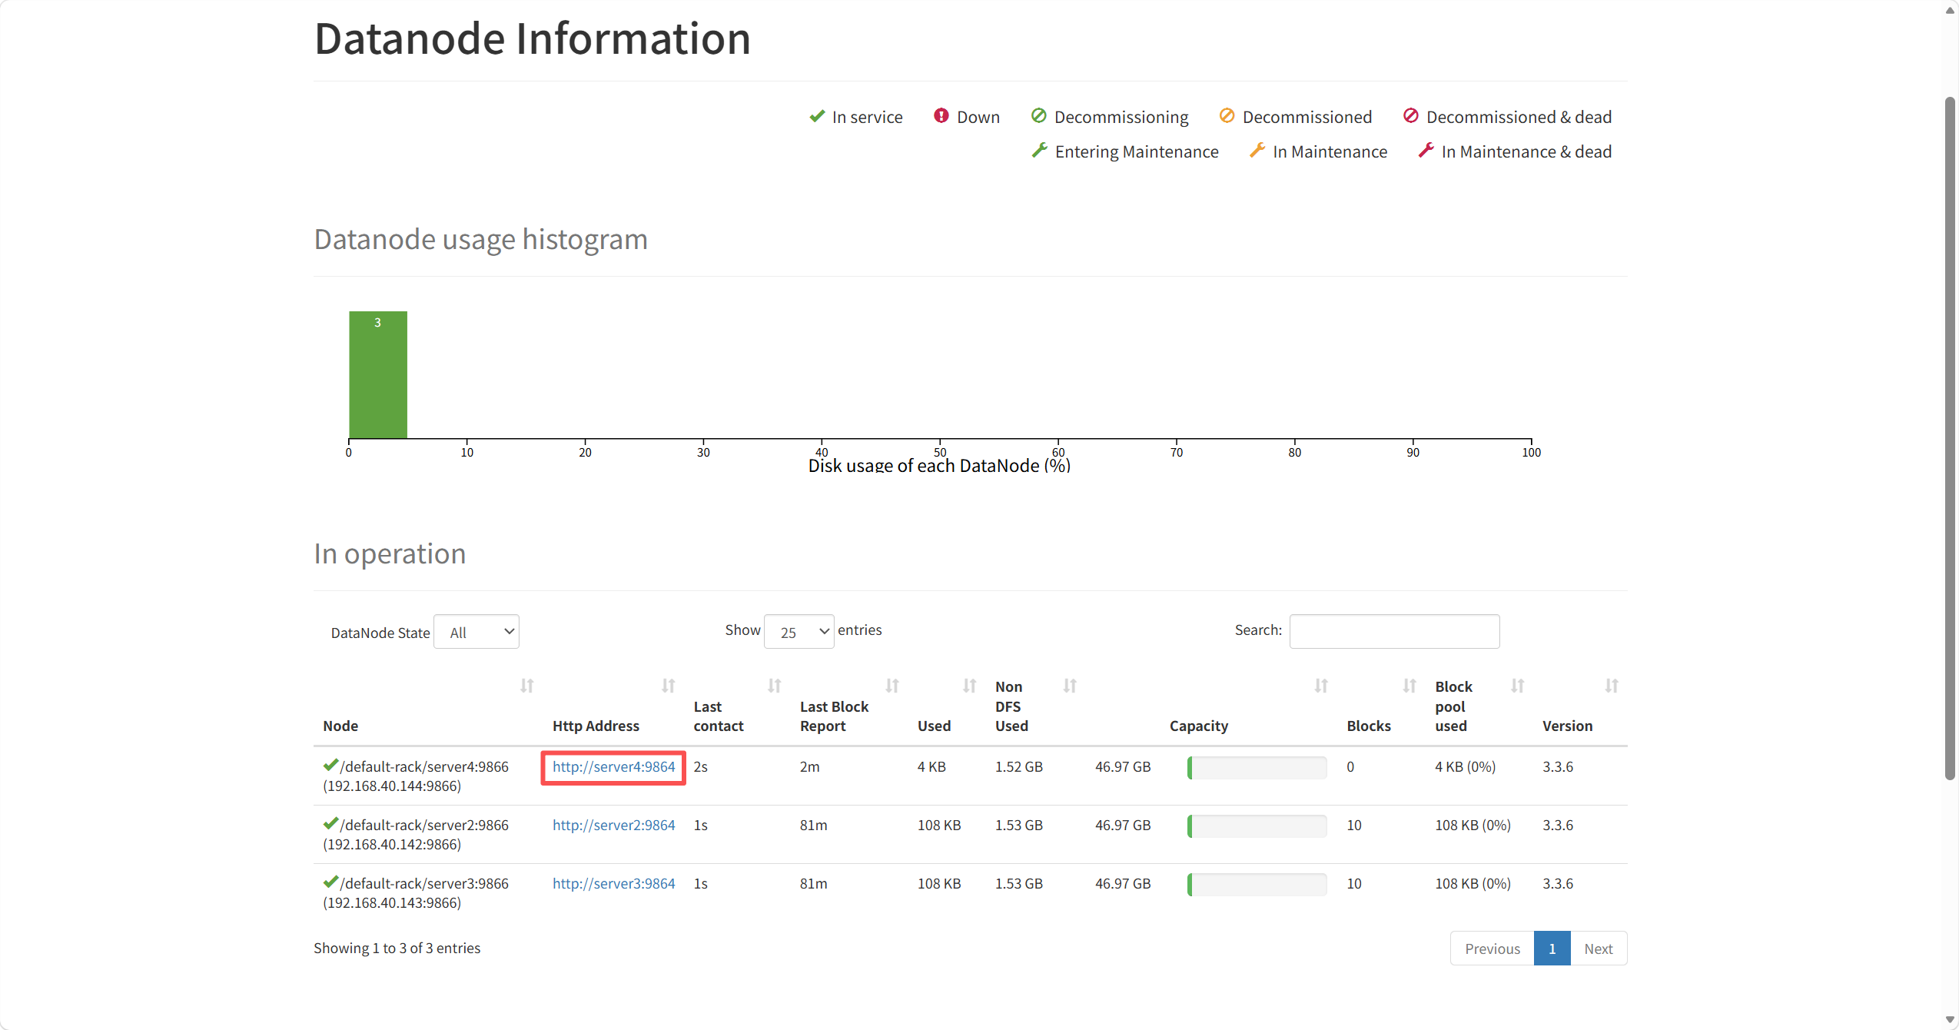Click page 1 pagination button

coord(1552,949)
